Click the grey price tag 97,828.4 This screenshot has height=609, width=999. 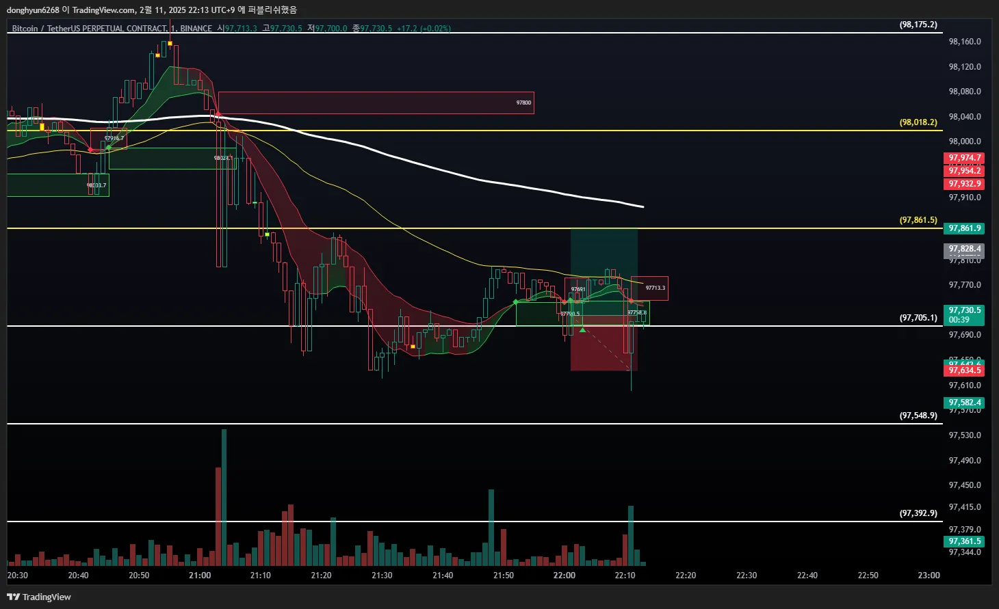point(964,249)
